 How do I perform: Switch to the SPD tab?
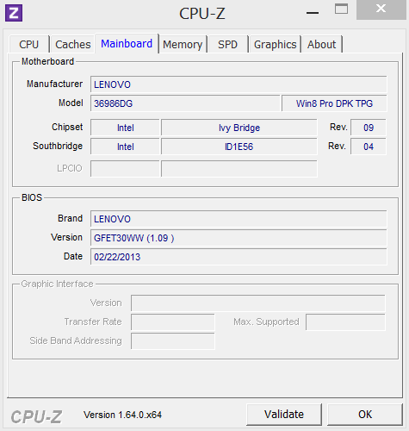pyautogui.click(x=227, y=45)
